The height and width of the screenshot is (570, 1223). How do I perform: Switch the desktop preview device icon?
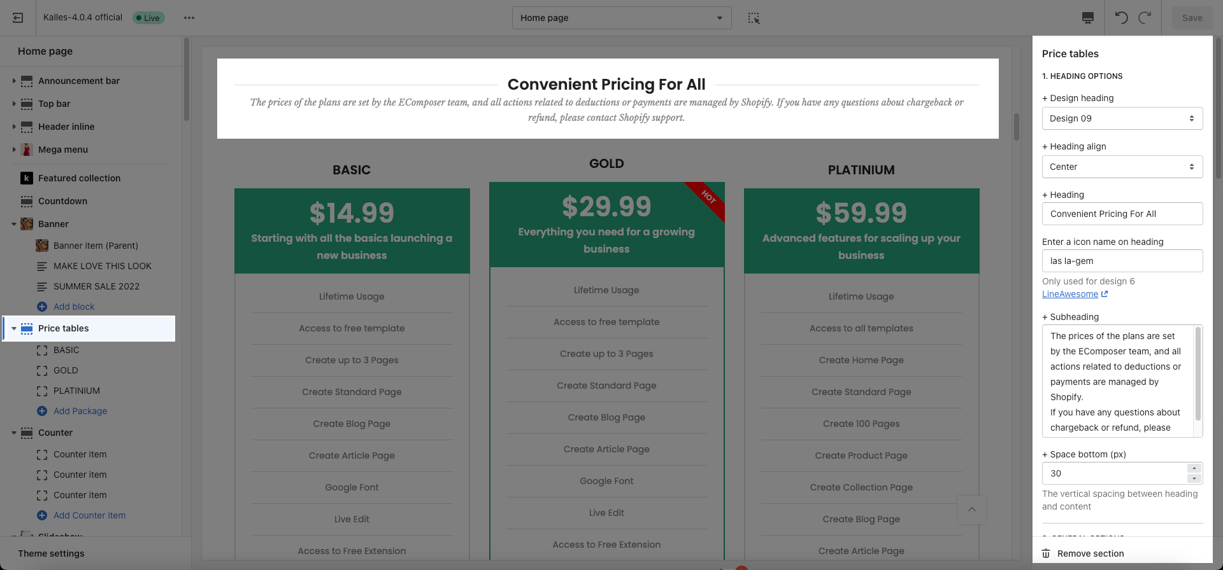[x=1088, y=18]
